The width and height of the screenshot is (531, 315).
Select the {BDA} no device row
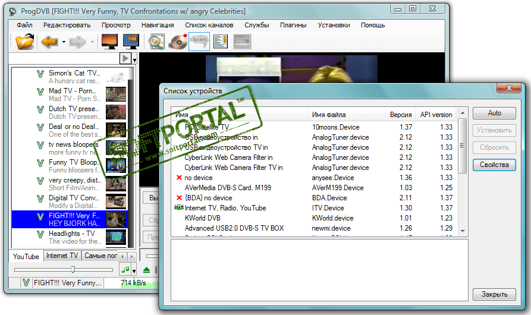315,198
